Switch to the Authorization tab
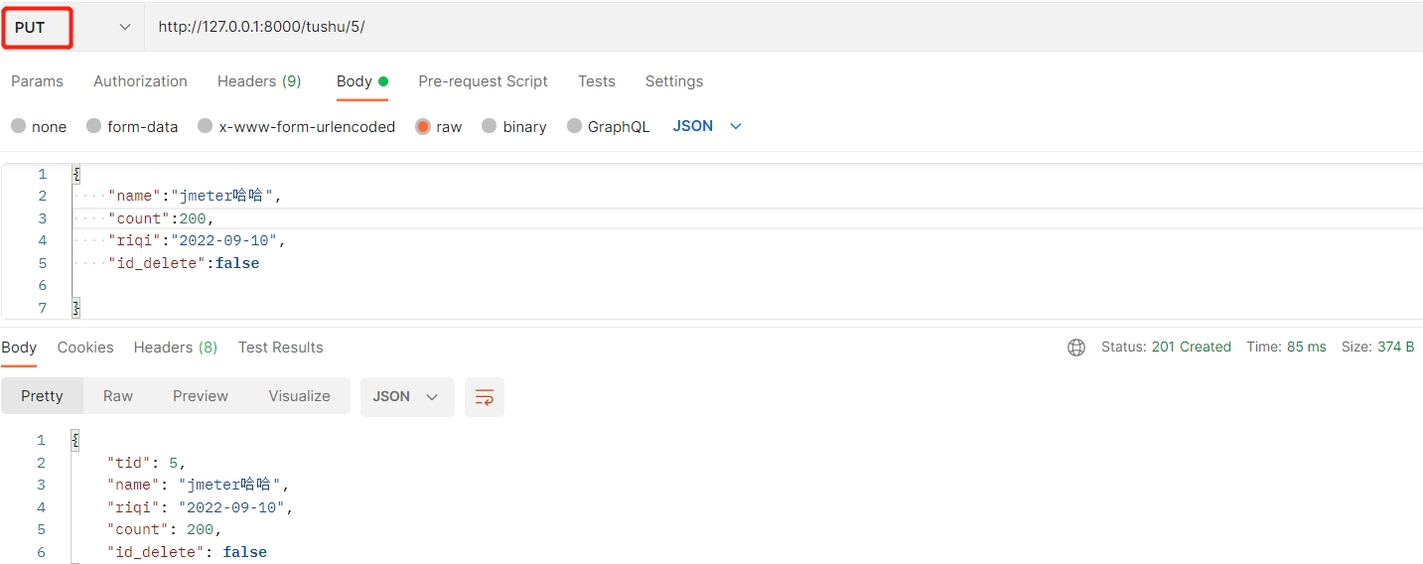 (140, 81)
